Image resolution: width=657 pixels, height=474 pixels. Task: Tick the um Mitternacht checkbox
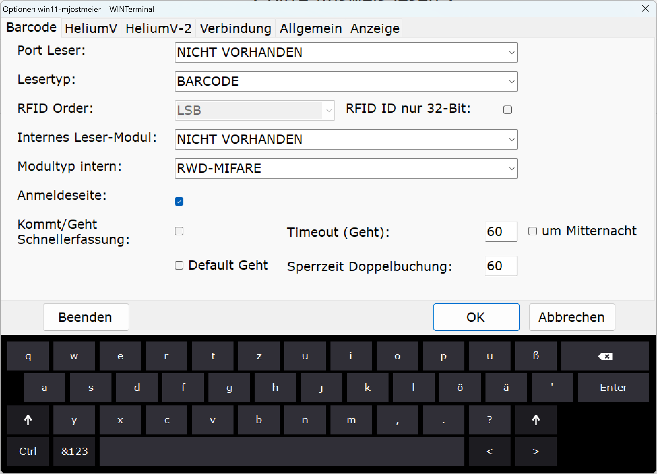[532, 231]
